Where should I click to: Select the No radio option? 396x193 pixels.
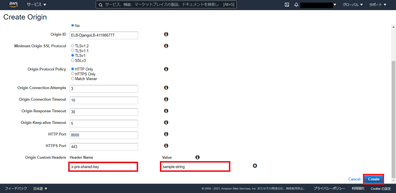click(x=73, y=26)
